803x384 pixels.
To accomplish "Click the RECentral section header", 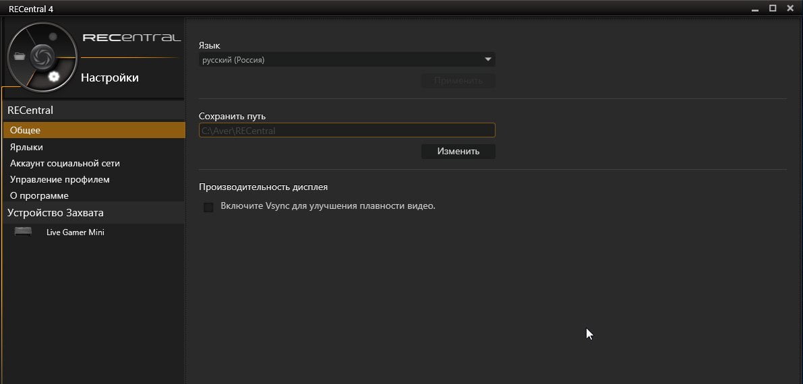I will coord(94,110).
